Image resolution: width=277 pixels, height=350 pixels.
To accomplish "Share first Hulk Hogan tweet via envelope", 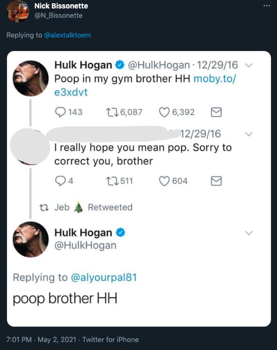I will pos(216,112).
